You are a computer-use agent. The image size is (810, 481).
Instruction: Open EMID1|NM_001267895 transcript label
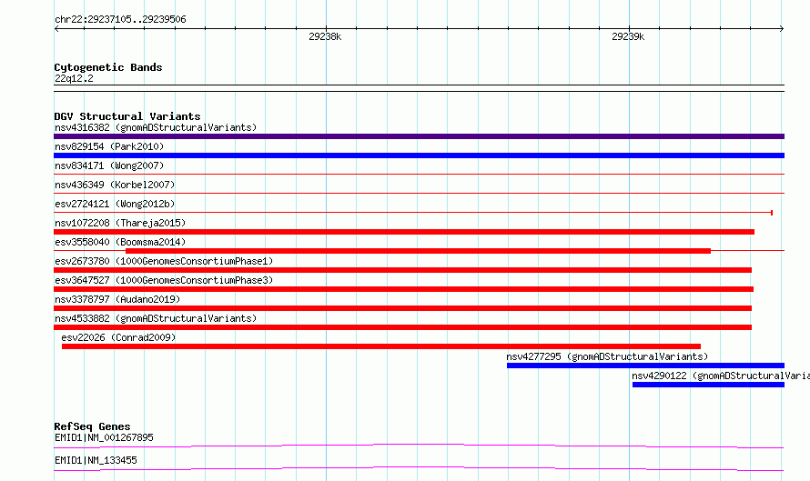click(x=104, y=437)
